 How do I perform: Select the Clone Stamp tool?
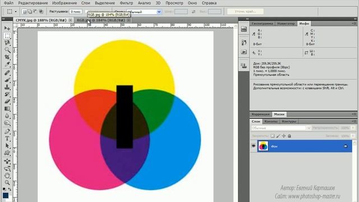pyautogui.click(x=7, y=87)
